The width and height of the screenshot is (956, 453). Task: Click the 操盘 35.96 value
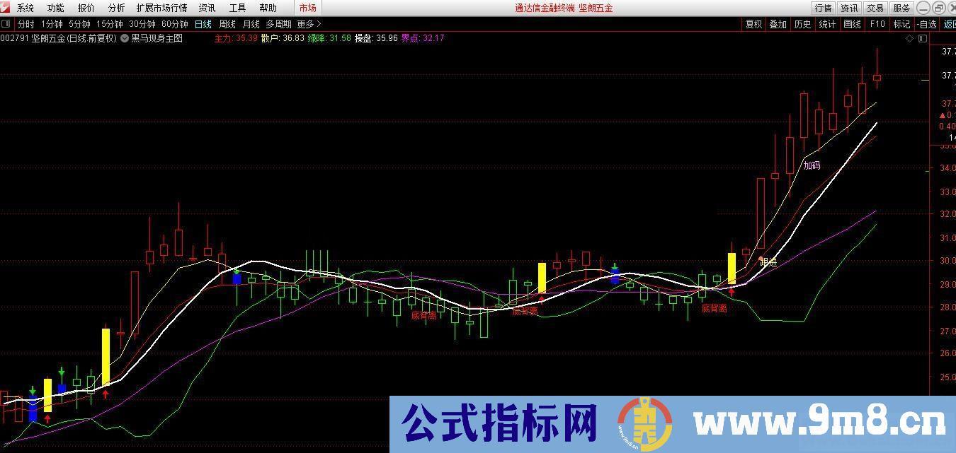coord(376,38)
